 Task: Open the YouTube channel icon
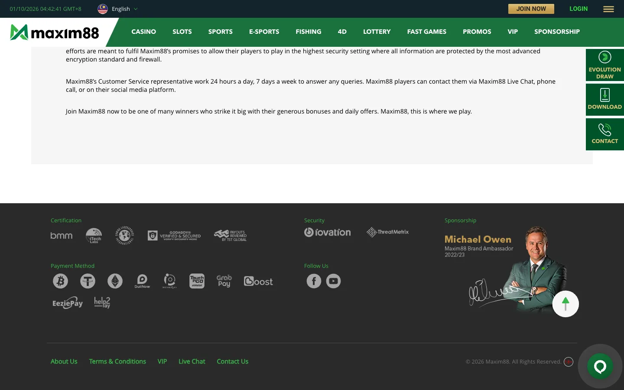tap(333, 281)
